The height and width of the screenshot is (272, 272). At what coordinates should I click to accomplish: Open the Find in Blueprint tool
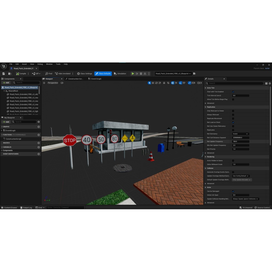tap(48, 74)
